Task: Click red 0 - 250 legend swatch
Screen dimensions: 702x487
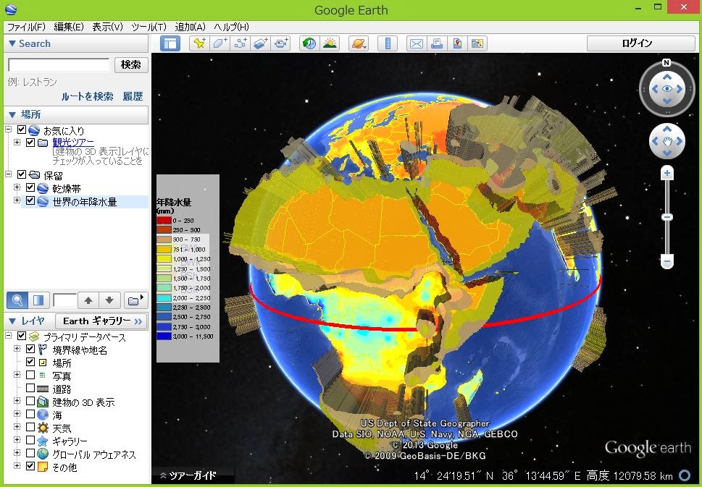Action: pyautogui.click(x=164, y=220)
